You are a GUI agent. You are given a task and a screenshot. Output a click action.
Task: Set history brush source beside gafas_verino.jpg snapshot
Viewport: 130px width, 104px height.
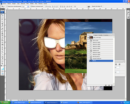click(88, 38)
